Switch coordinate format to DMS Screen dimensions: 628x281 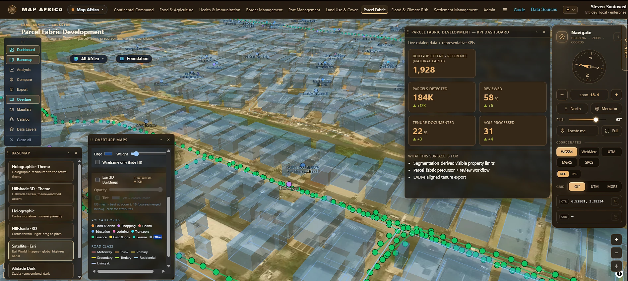pyautogui.click(x=574, y=174)
